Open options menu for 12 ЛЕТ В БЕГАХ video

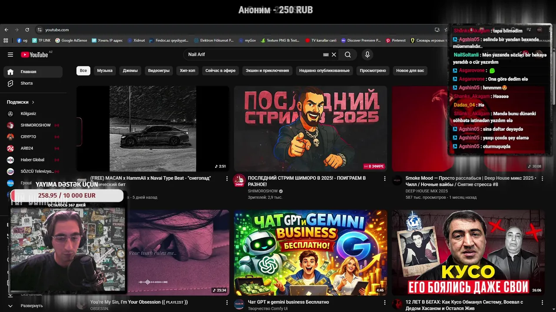tap(542, 302)
